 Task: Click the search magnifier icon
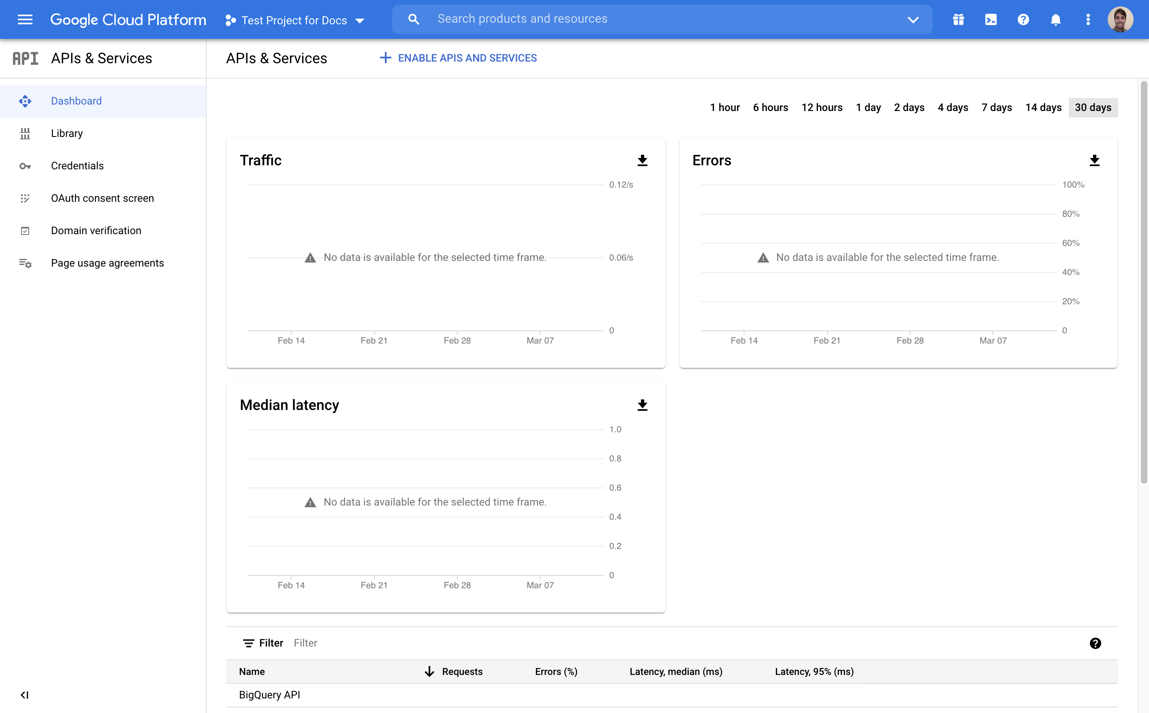click(x=414, y=19)
